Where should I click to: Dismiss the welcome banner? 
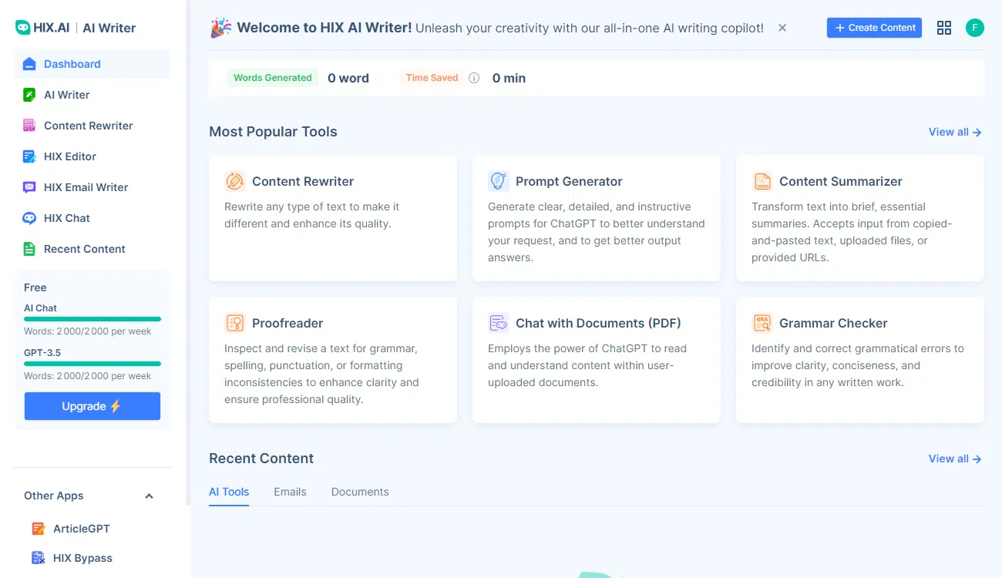782,28
